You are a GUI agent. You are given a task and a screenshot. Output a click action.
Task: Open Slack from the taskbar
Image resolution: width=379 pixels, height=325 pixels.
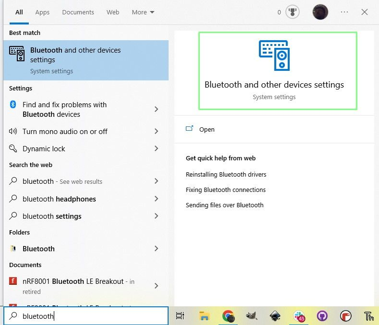pyautogui.click(x=299, y=316)
